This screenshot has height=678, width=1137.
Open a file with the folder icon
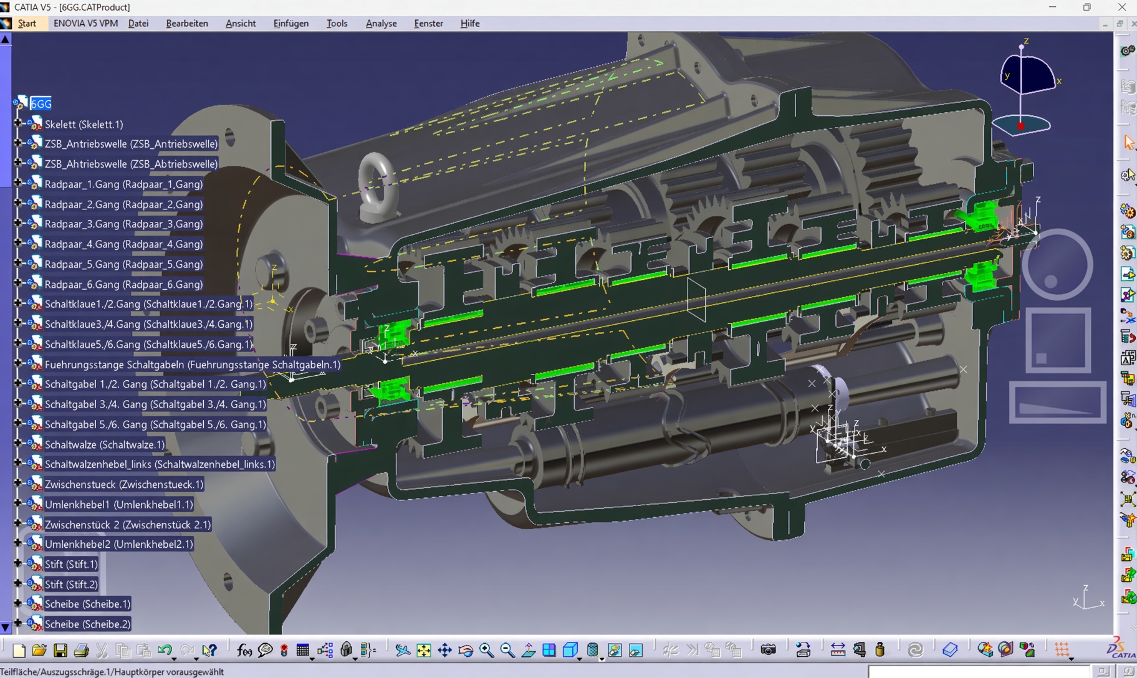coord(39,651)
